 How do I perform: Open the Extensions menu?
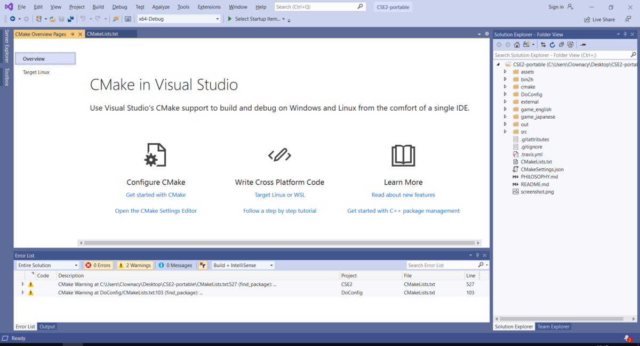pos(209,7)
